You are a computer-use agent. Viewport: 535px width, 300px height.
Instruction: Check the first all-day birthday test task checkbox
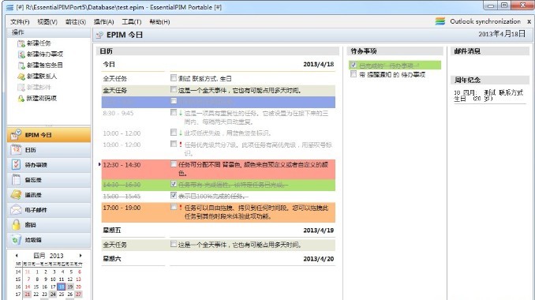click(174, 78)
